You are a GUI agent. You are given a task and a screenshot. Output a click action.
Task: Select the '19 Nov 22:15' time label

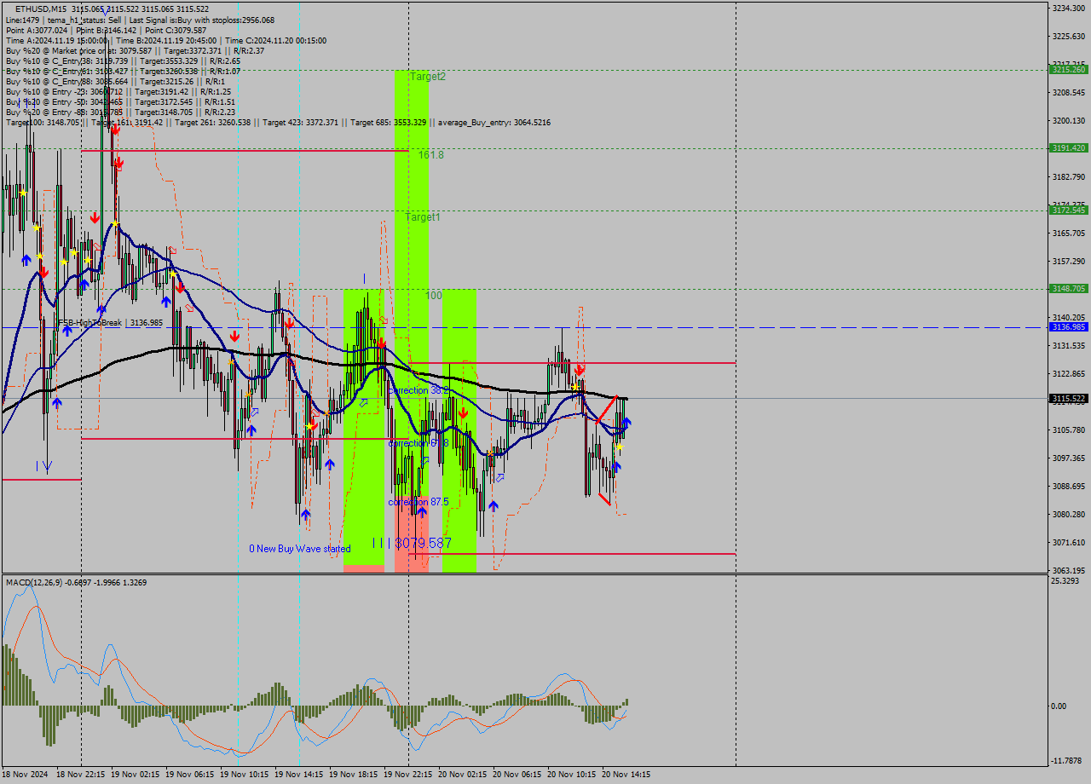[407, 775]
